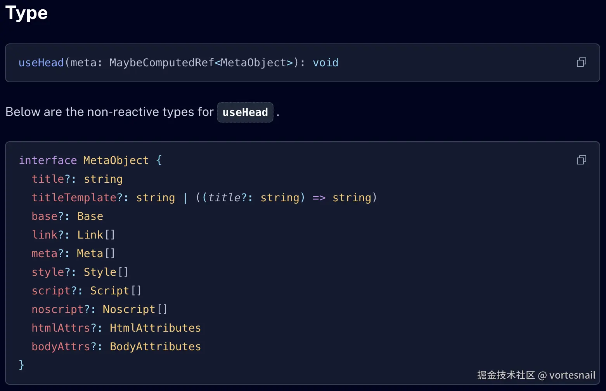Image resolution: width=606 pixels, height=391 pixels.
Task: Click useHead function name in signature
Action: pos(41,63)
